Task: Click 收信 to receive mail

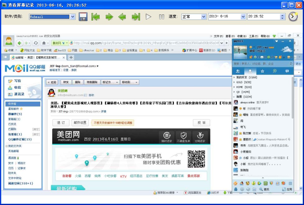Action: coord(15,88)
